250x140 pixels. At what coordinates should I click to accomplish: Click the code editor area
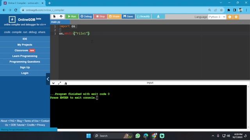coord(154,52)
